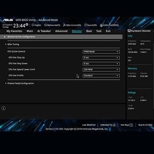Viewport: 154px width, 154px height.
Task: Click the ASUS logo
Action: coord(8,20)
